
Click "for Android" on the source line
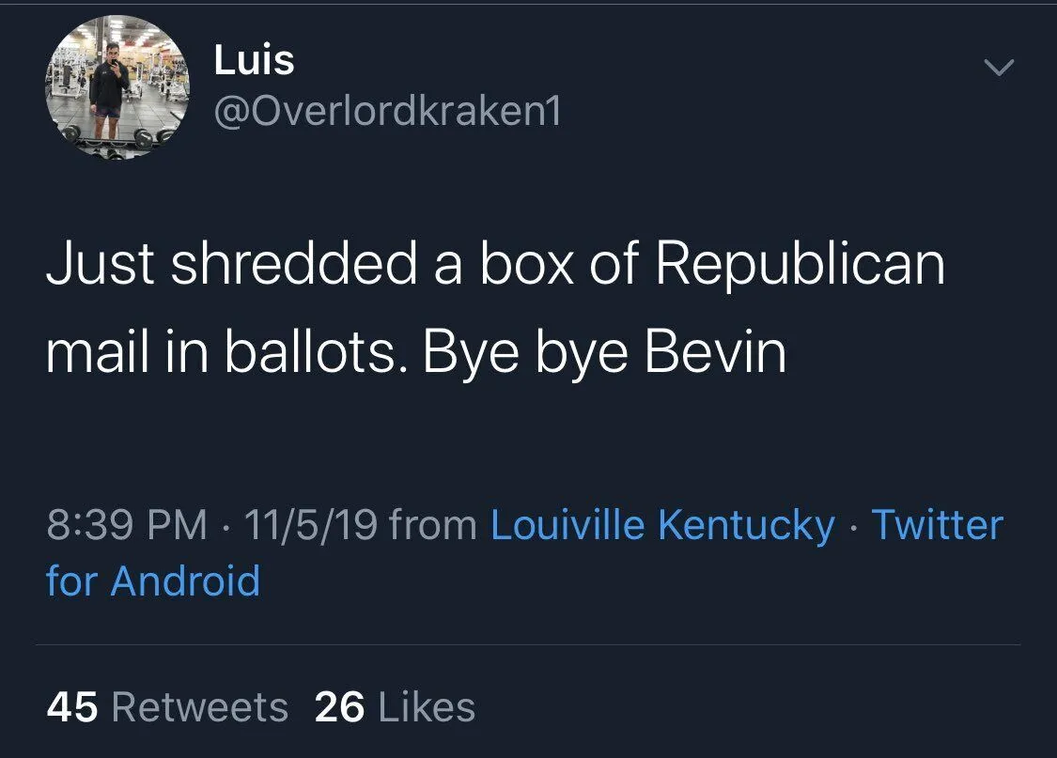(153, 580)
